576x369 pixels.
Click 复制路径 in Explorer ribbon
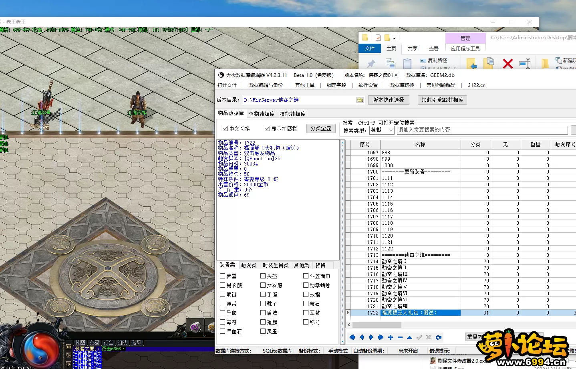[x=434, y=60]
